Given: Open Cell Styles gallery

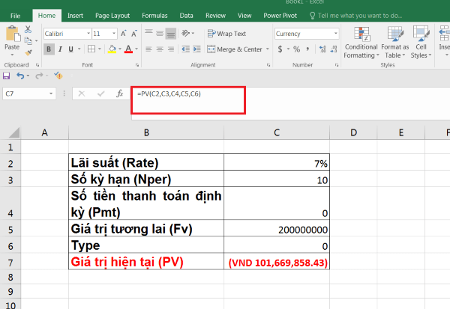Looking at the screenshot, I should (421, 43).
